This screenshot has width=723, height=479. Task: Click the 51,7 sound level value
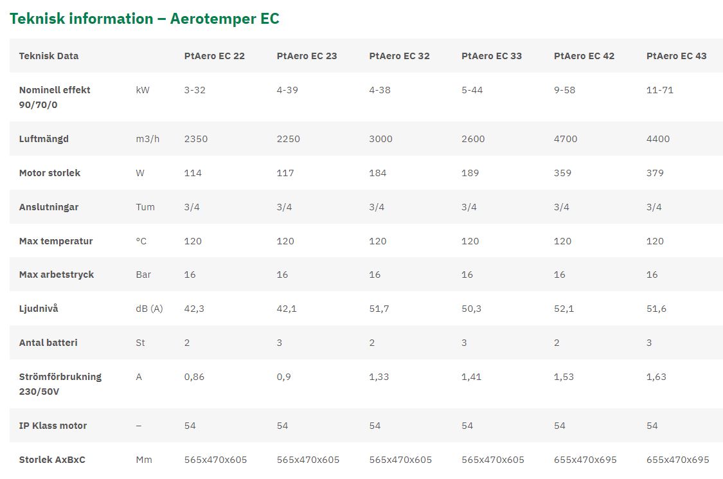(x=379, y=309)
